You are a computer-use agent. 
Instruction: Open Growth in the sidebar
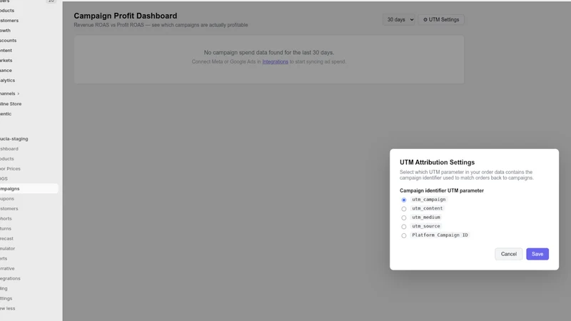5,31
